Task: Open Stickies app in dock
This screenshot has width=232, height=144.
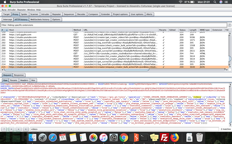Action: point(154,138)
